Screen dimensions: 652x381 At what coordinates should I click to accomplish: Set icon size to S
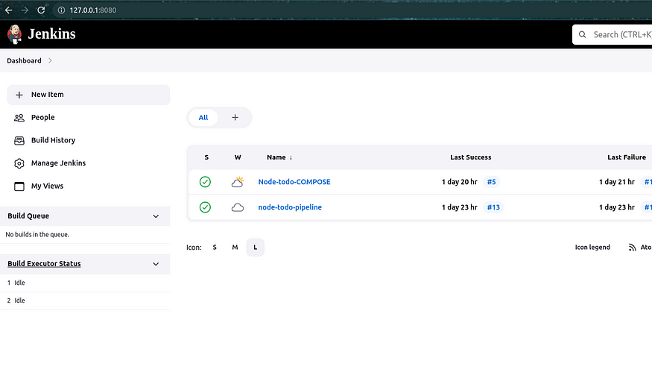215,248
